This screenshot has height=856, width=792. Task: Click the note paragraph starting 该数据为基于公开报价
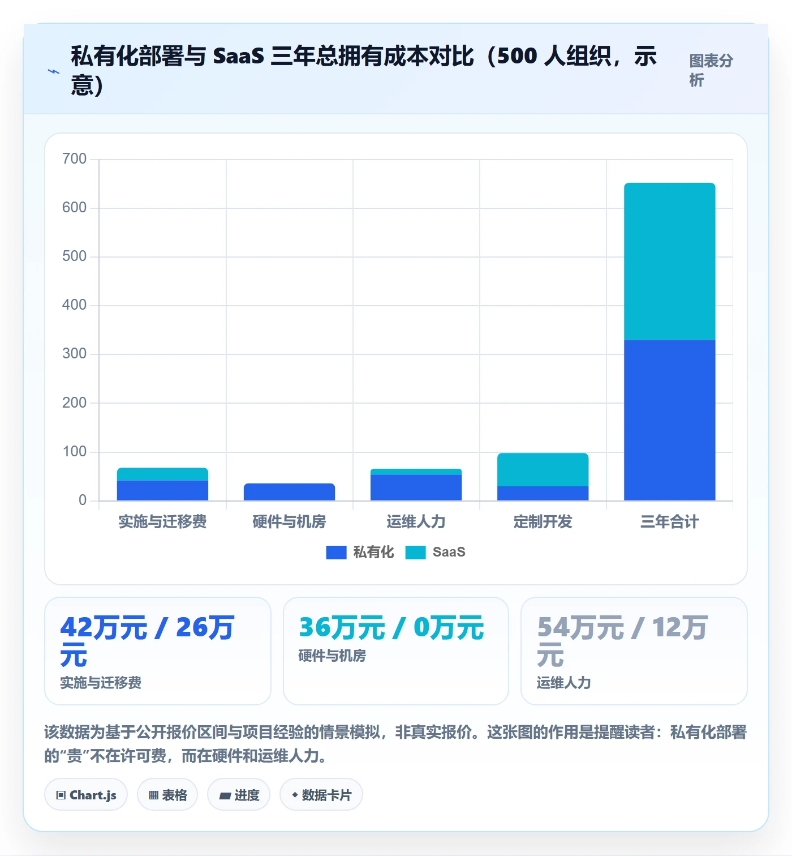pos(395,744)
